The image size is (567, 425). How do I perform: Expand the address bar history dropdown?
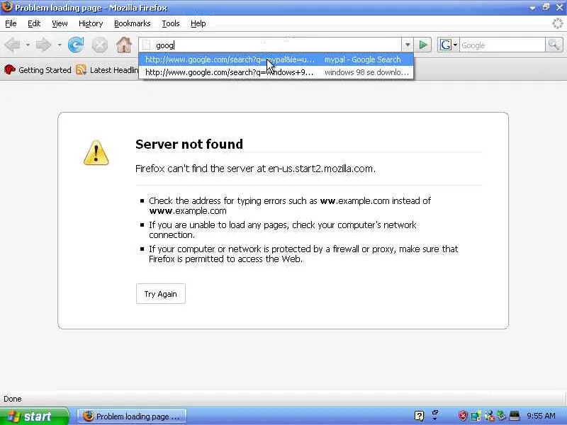point(407,45)
